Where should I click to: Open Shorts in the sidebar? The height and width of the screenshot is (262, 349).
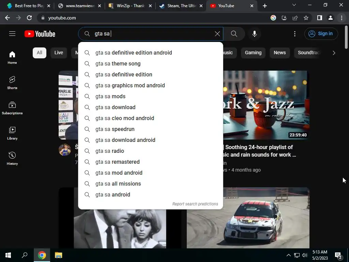(x=12, y=83)
